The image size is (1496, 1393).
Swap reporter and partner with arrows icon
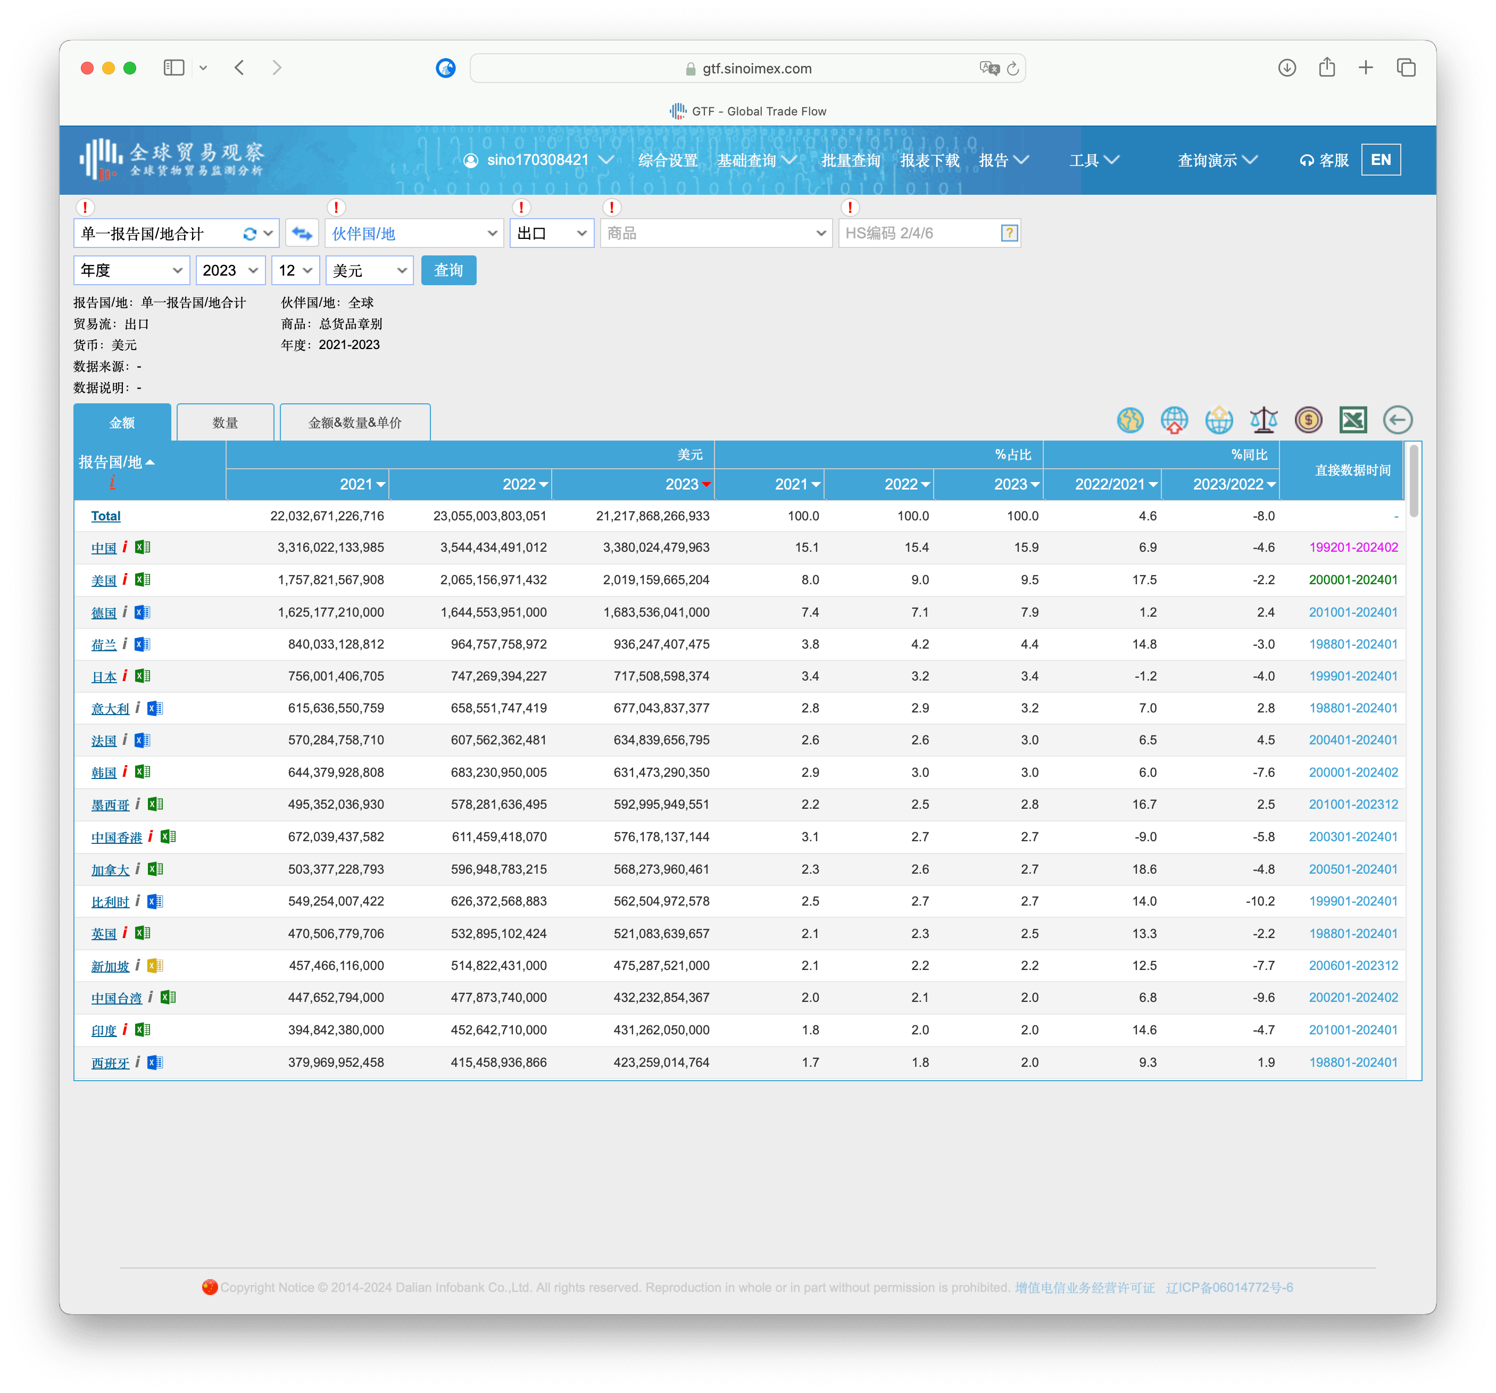[302, 233]
